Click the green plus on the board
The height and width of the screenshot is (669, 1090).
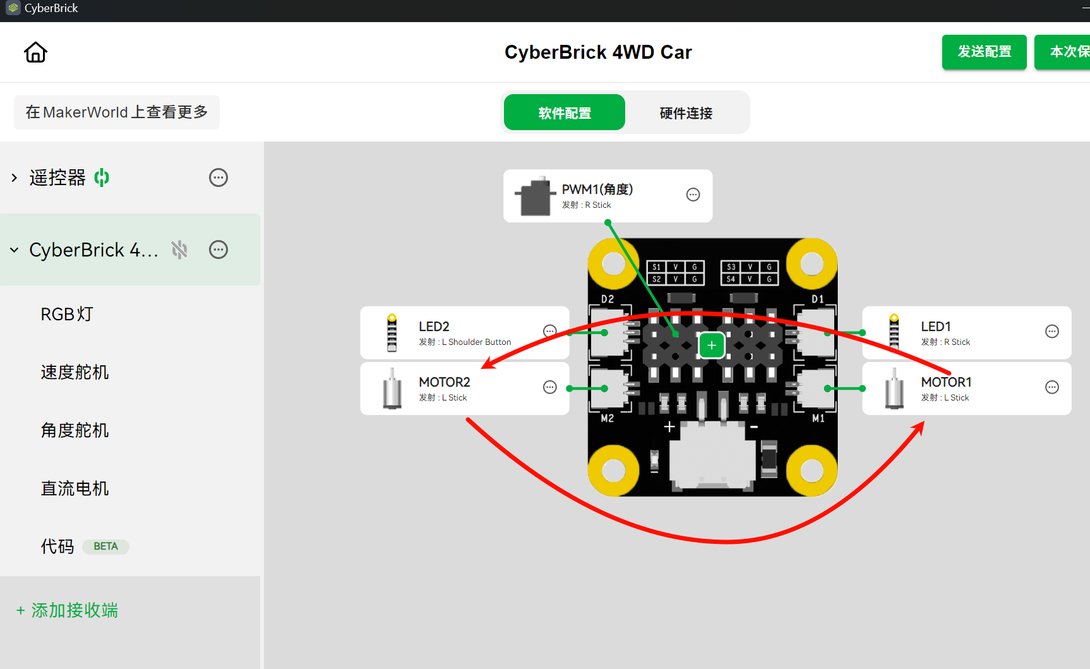click(x=712, y=346)
